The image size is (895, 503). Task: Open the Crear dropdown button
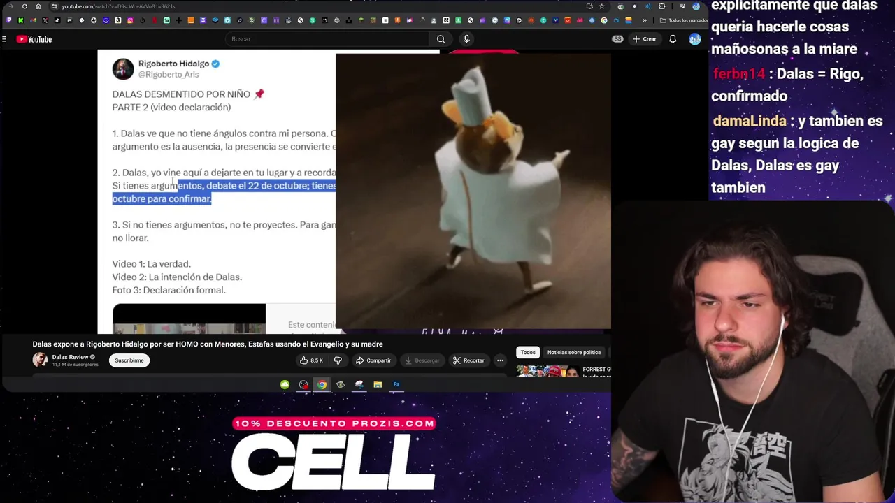coord(645,39)
